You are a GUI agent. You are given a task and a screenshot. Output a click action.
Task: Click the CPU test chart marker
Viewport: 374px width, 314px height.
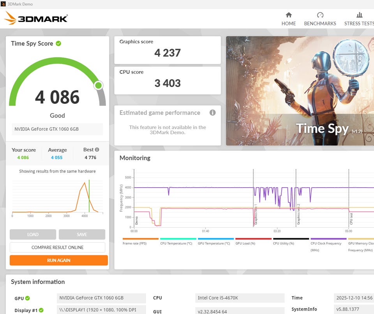[351, 219]
